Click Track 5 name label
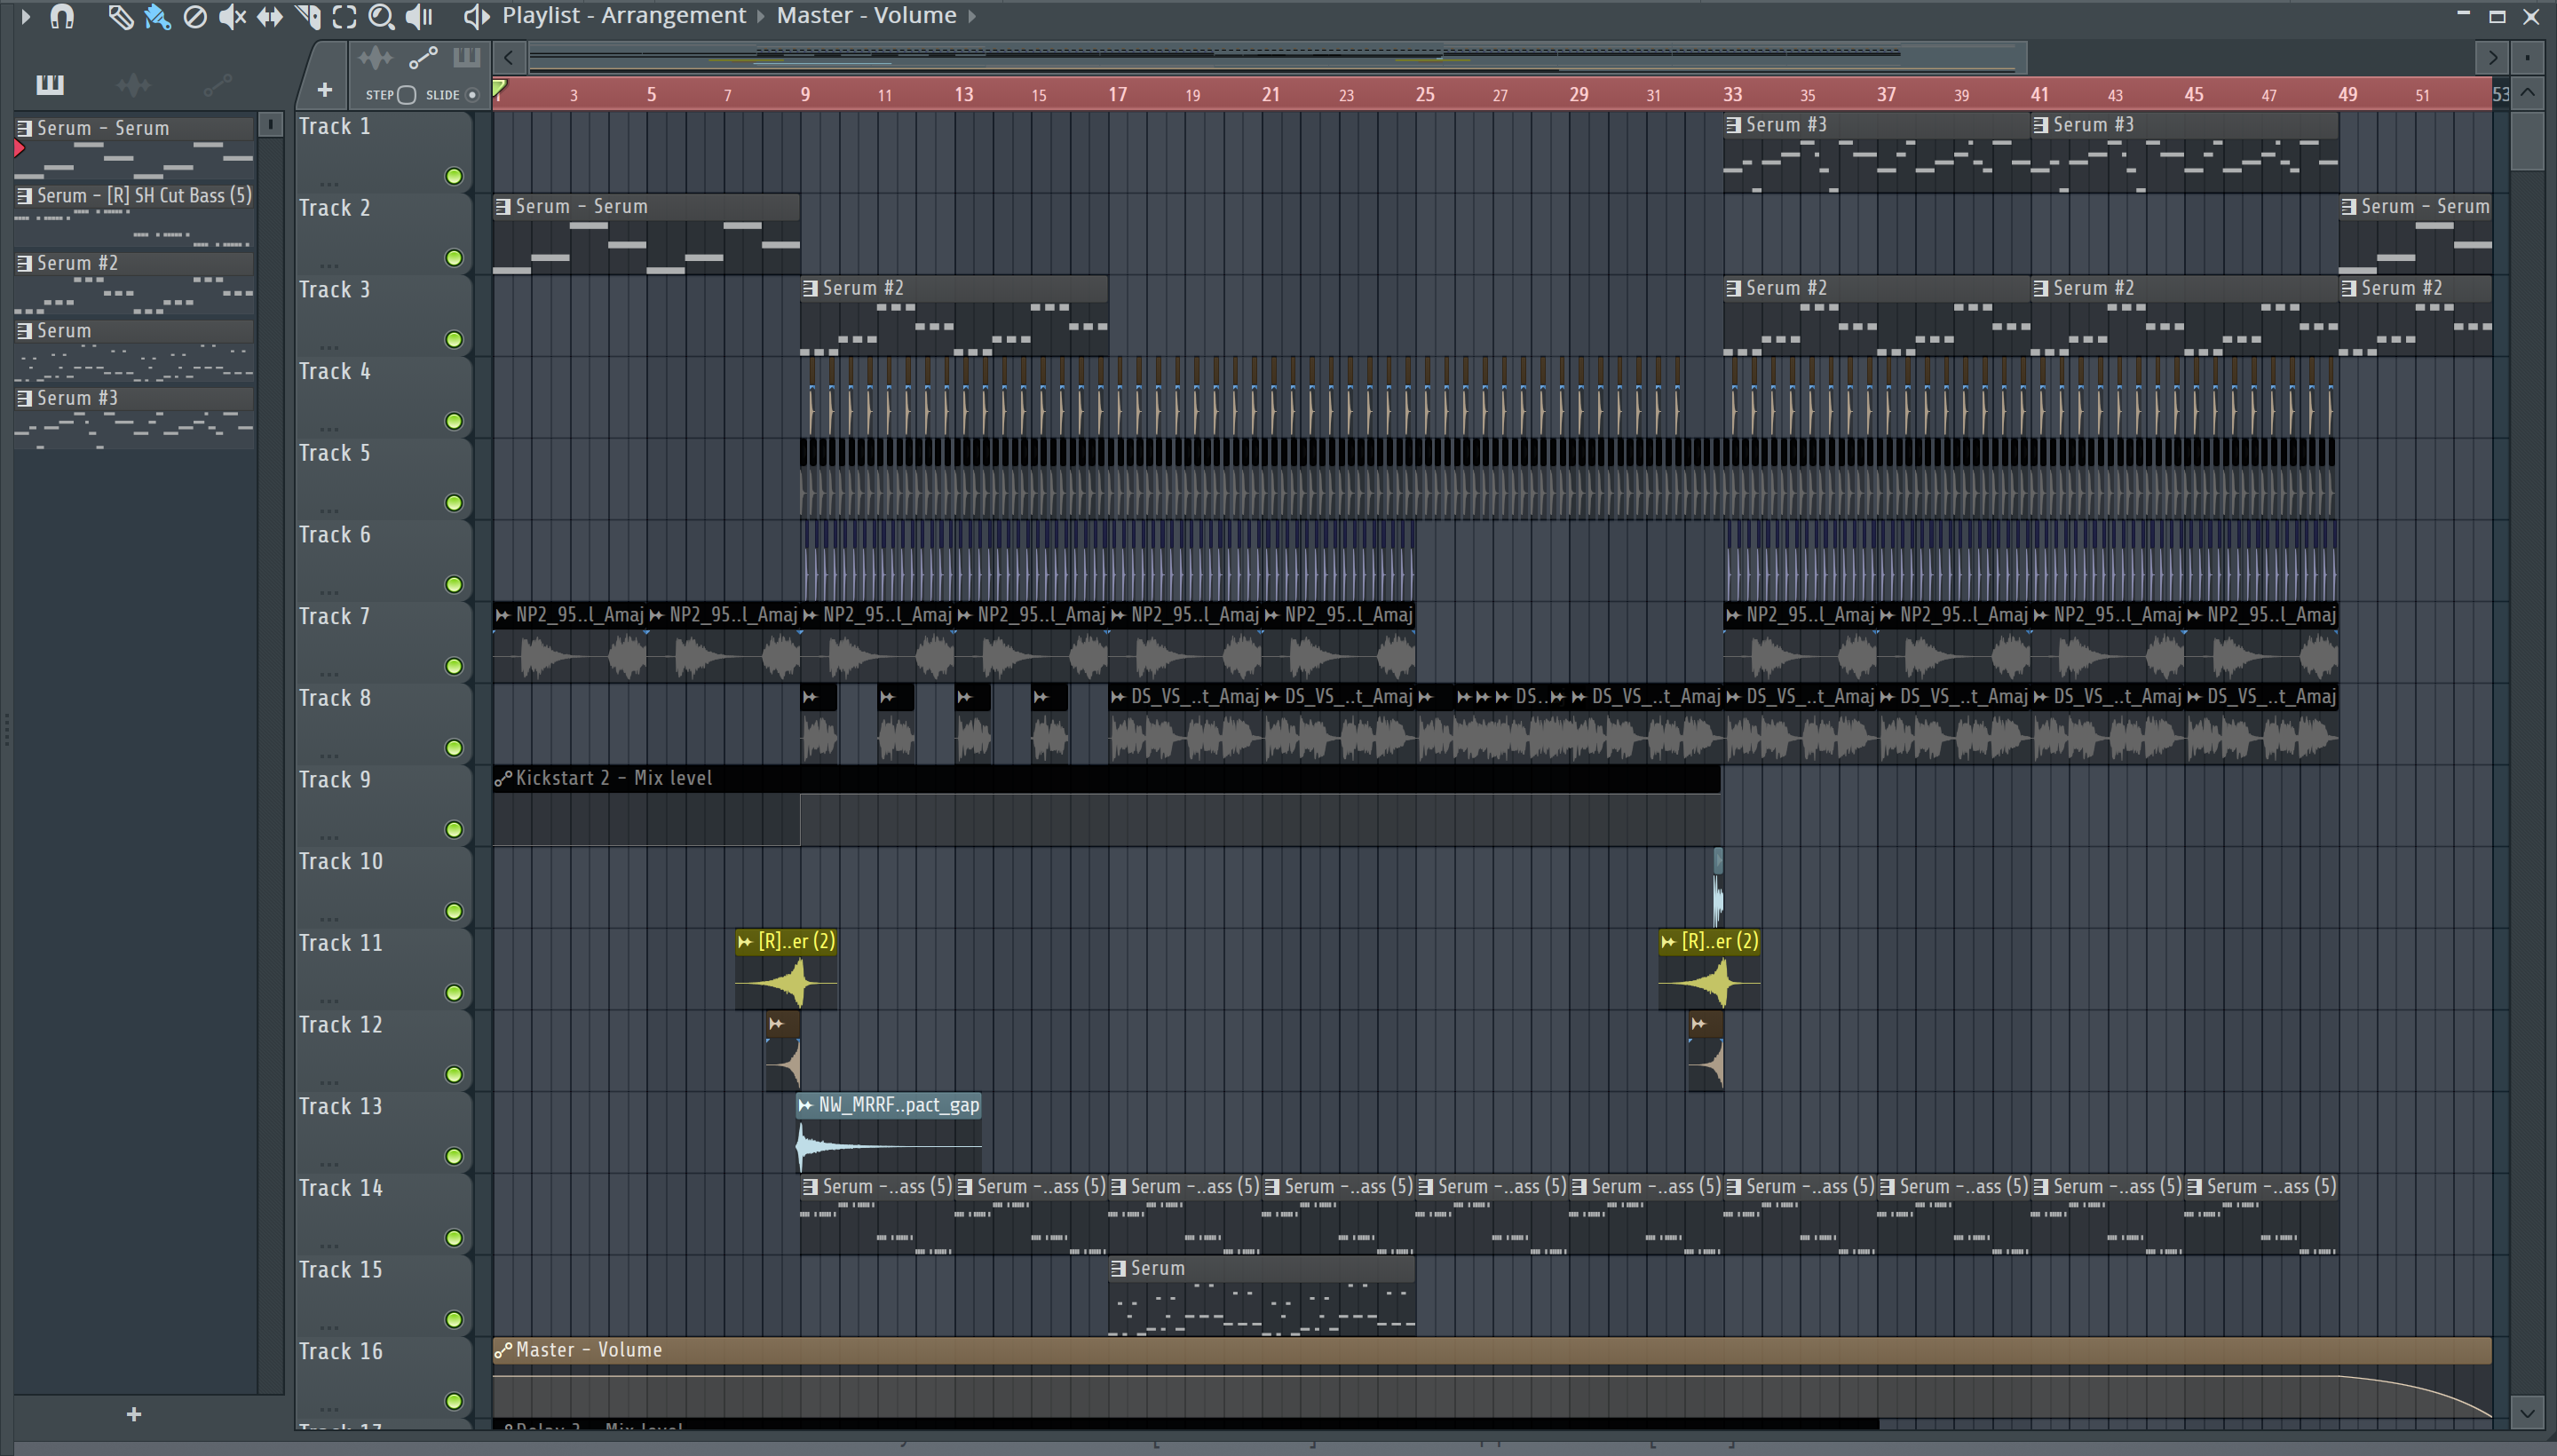2557x1456 pixels. [x=334, y=453]
